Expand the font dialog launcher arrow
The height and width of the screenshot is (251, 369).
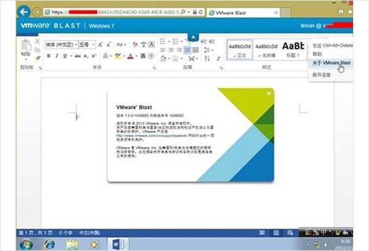[x=154, y=68]
